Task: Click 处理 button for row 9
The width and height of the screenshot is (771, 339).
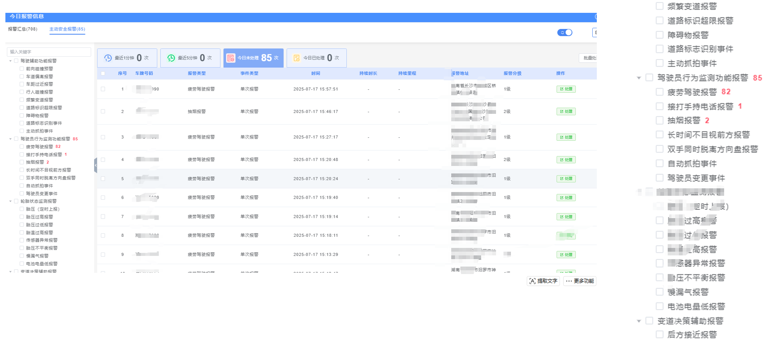Action: pyautogui.click(x=566, y=255)
